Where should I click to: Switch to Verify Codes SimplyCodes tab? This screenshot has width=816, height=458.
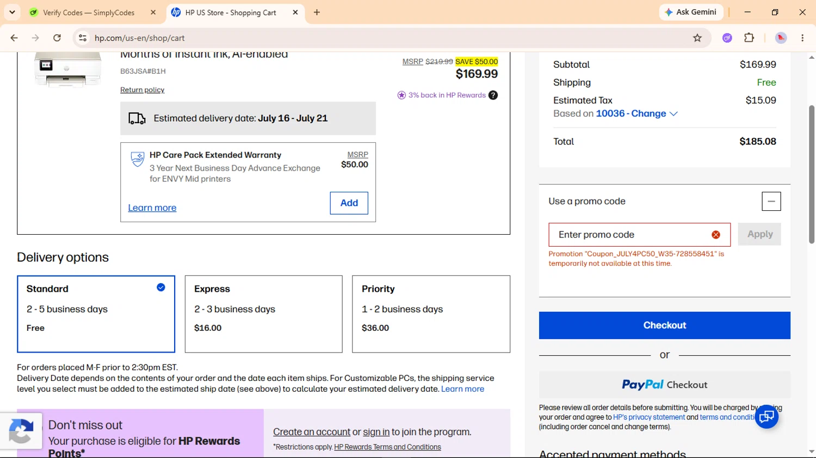tap(89, 12)
